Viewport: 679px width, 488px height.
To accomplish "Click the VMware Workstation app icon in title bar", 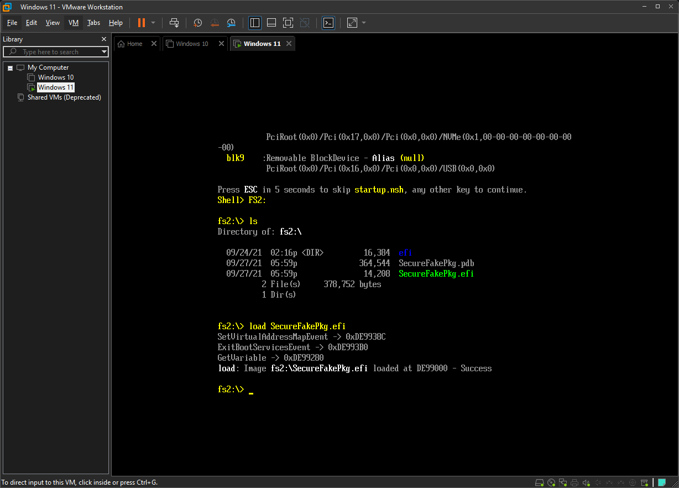I will [8, 7].
